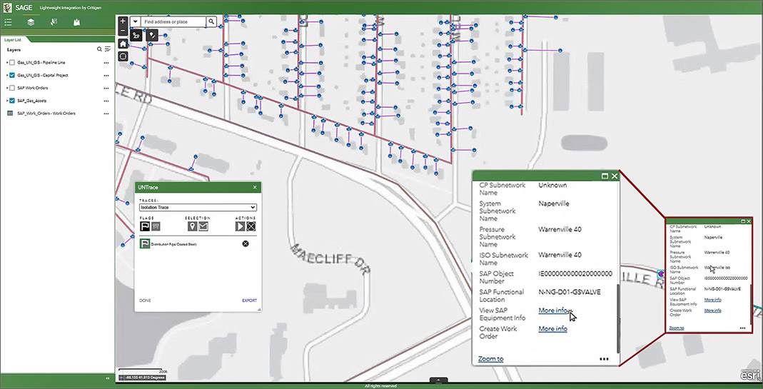Click the large popup vertical scrollbar
Image resolution: width=763 pixels, height=389 pixels.
pyautogui.click(x=619, y=318)
